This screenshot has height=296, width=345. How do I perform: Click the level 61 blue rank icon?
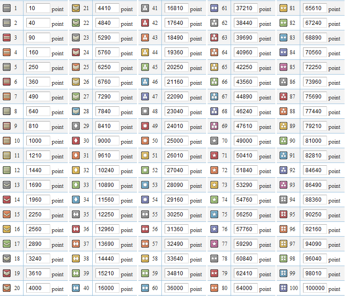214,8
